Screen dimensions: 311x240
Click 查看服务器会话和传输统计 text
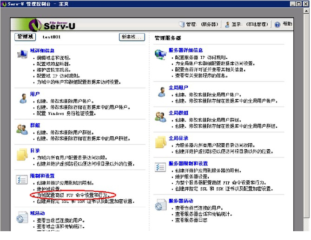tap(203, 214)
